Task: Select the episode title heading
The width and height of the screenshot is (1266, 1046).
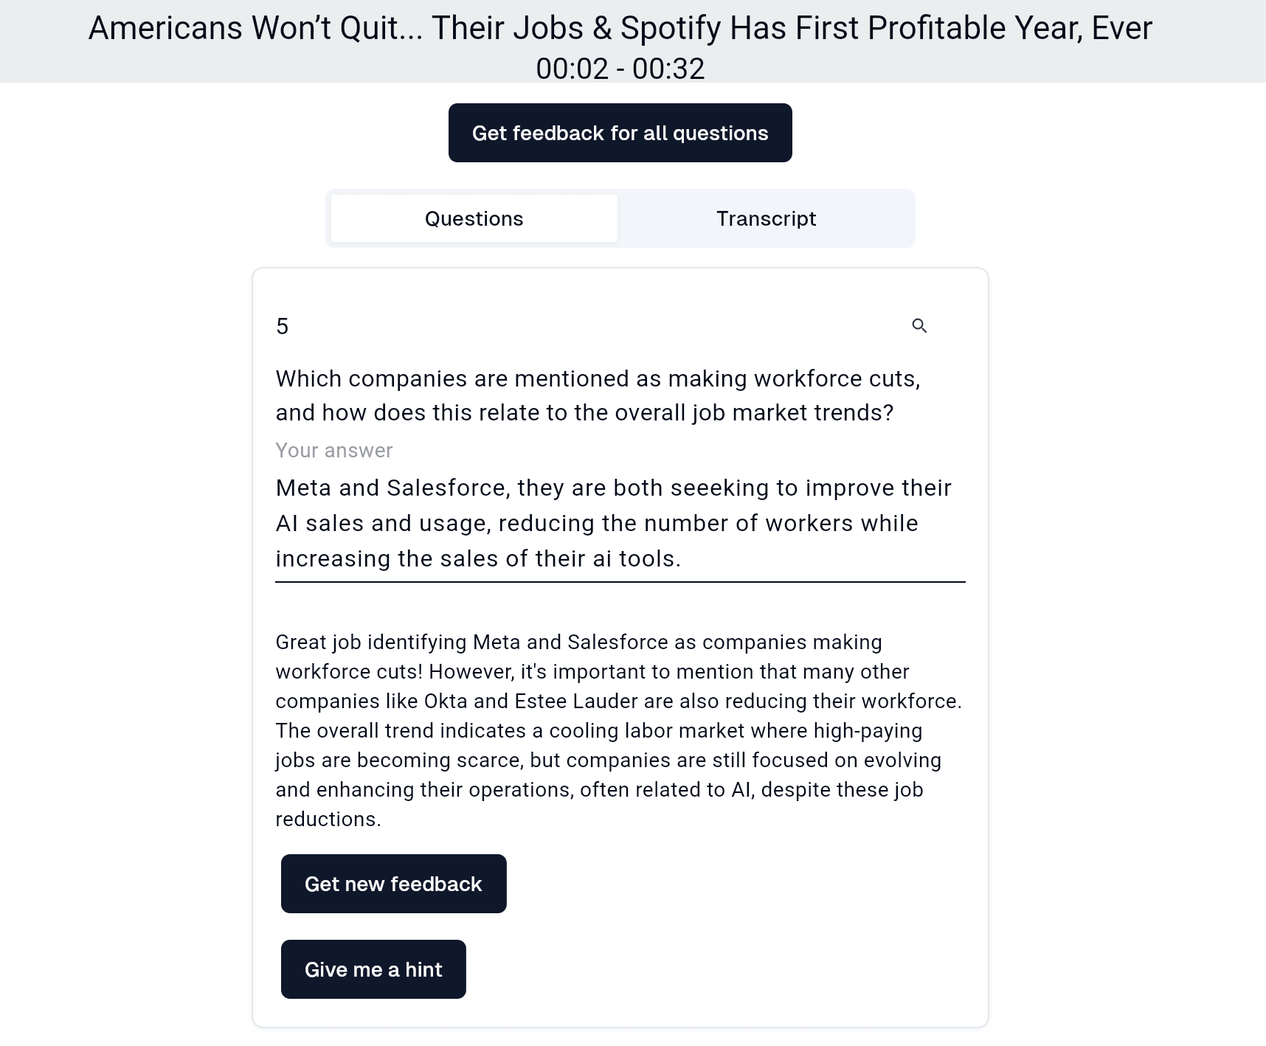Action: point(620,28)
